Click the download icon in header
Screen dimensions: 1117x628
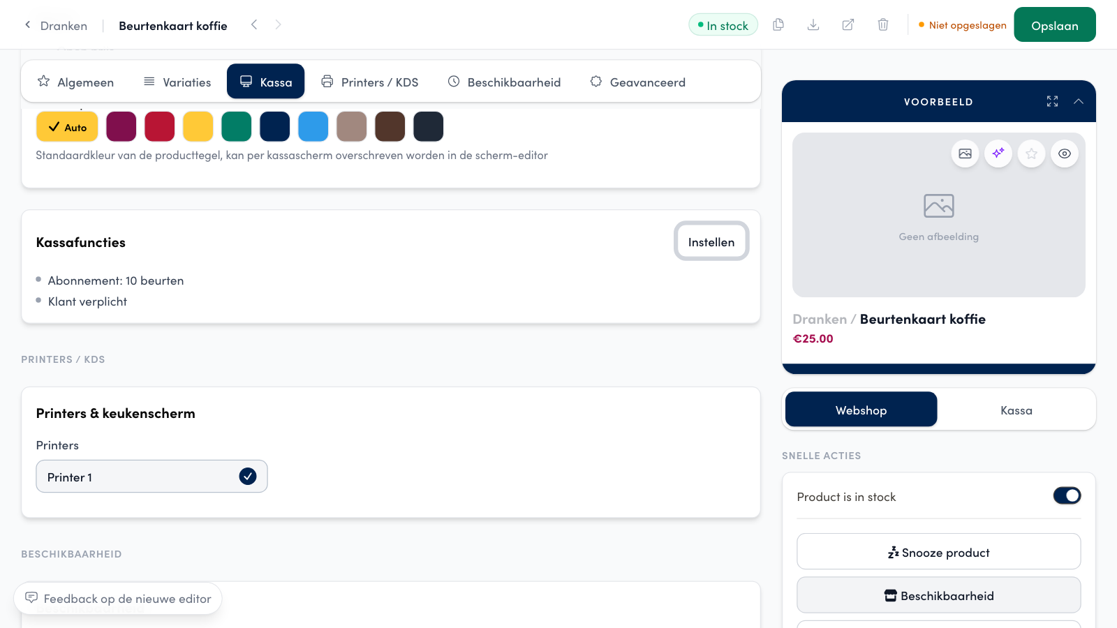813,25
